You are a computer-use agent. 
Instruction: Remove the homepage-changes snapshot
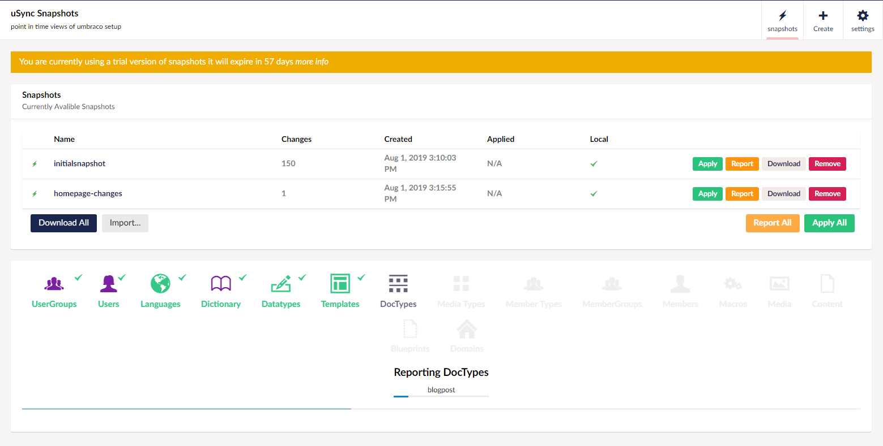point(827,194)
